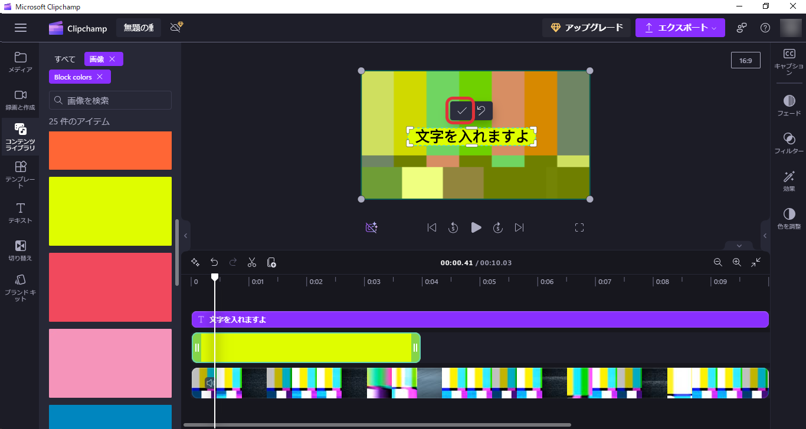Open the Brand kit panel (ブランドキット)
This screenshot has height=429, width=806.
click(x=20, y=288)
